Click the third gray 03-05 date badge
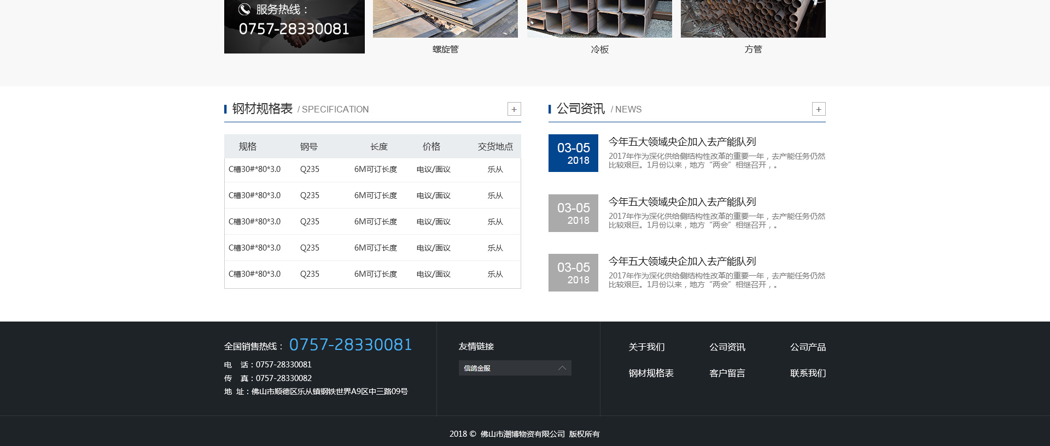Screen dimensions: 1050x446 click(573, 272)
